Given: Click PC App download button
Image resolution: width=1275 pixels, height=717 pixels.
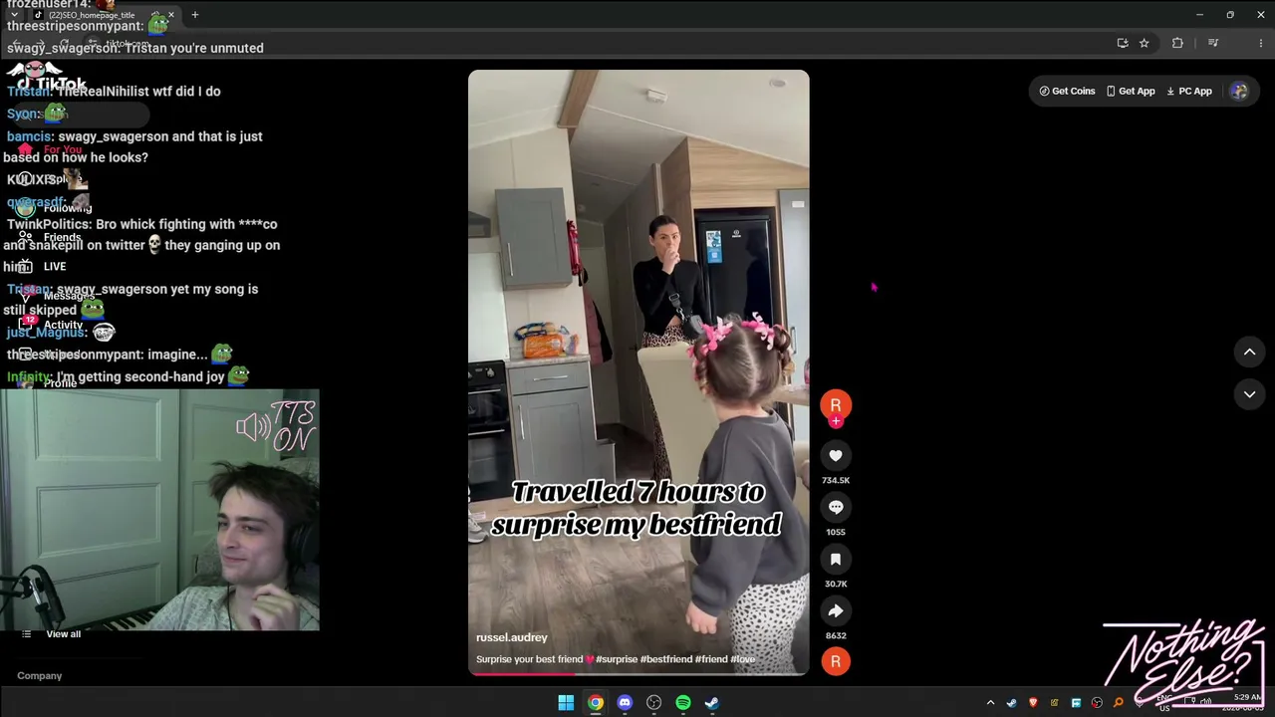Looking at the screenshot, I should coord(1189,91).
